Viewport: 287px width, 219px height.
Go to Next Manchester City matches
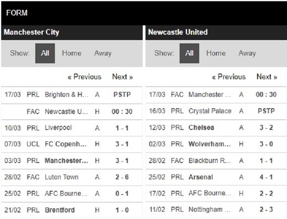pos(123,77)
